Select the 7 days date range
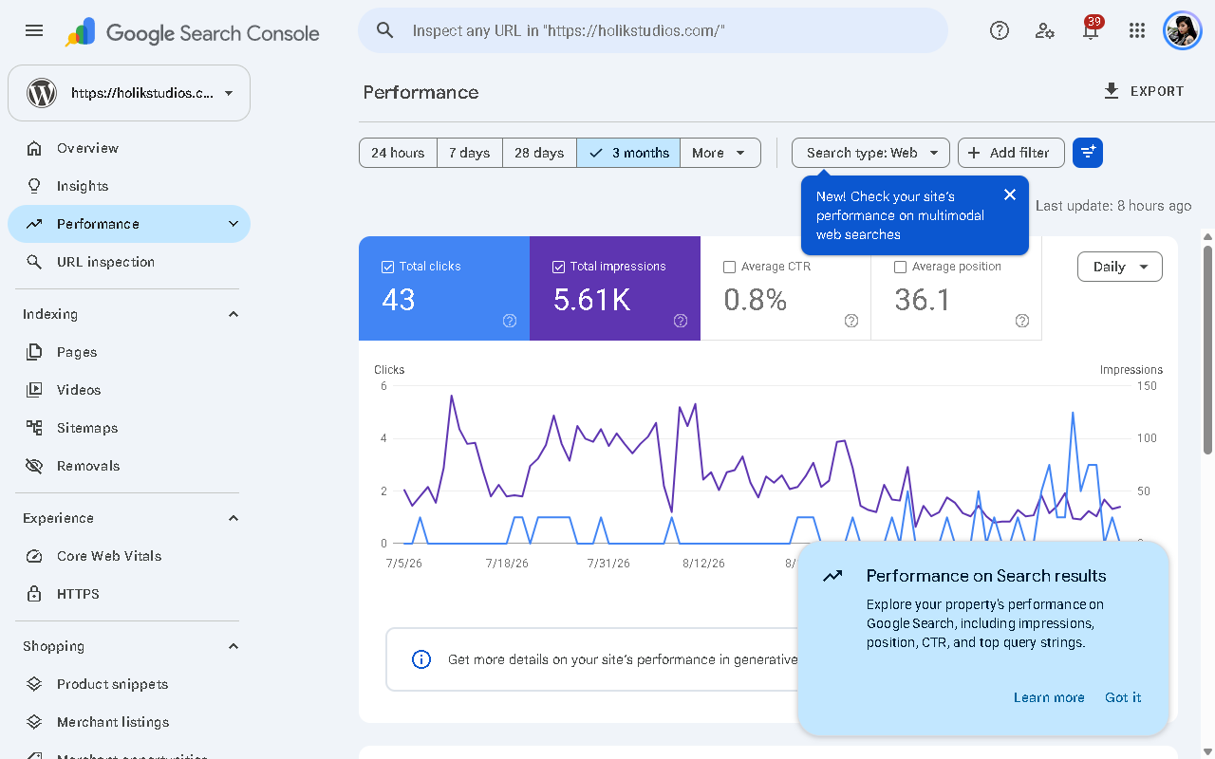The height and width of the screenshot is (759, 1215). [470, 153]
